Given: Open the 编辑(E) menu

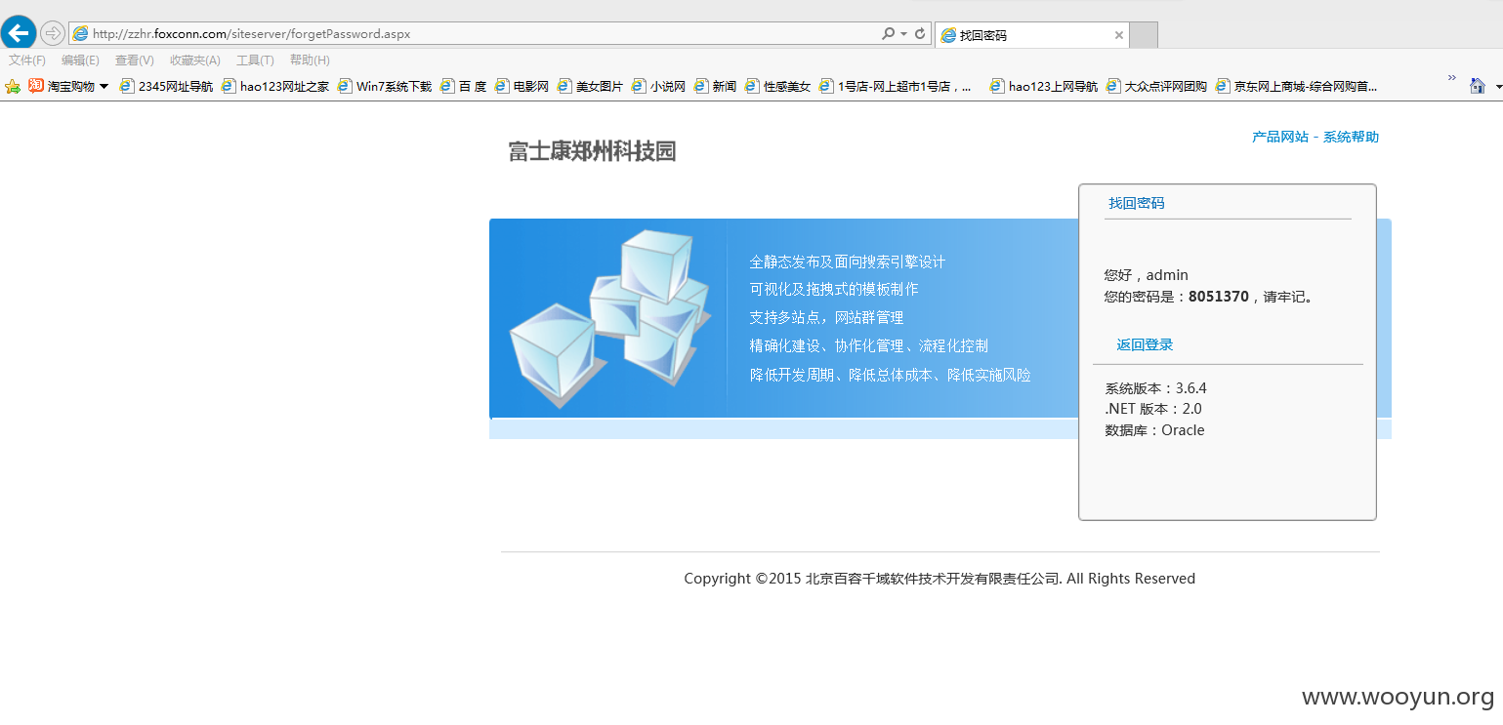Looking at the screenshot, I should 80,60.
